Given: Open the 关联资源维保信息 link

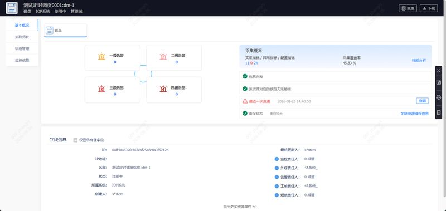Looking at the screenshot, I should pyautogui.click(x=414, y=114).
